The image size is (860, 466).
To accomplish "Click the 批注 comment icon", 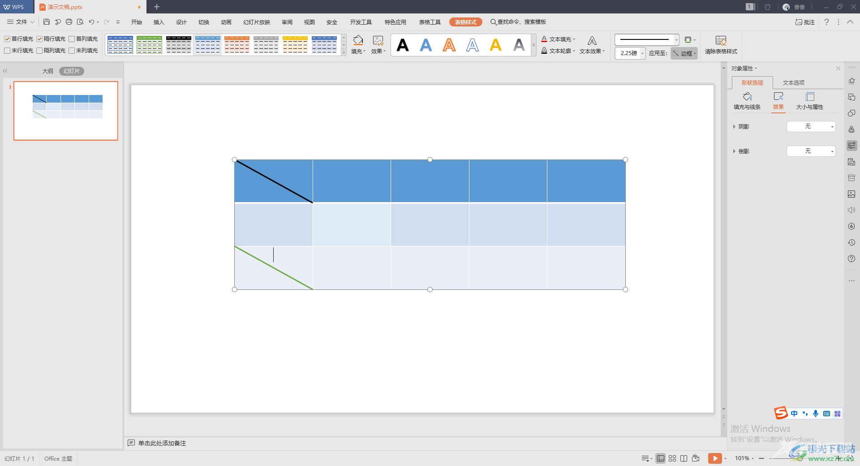I will [x=805, y=22].
